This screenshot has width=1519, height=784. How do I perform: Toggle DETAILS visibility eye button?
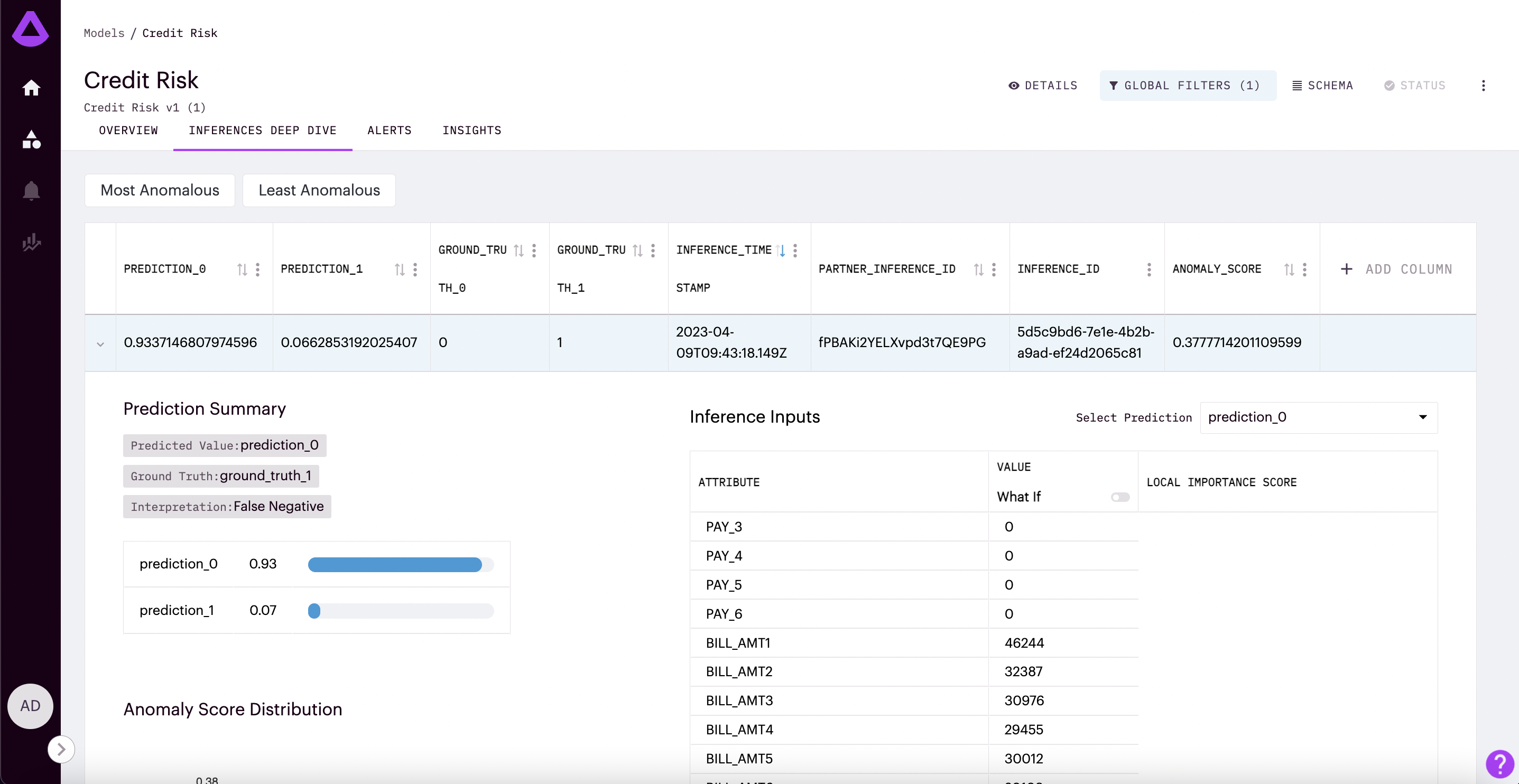click(1042, 86)
